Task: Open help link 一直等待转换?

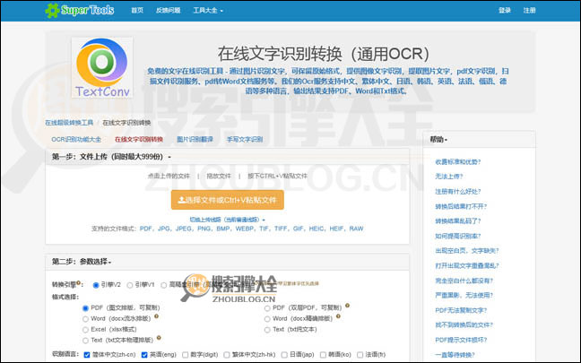Action: click(x=455, y=354)
